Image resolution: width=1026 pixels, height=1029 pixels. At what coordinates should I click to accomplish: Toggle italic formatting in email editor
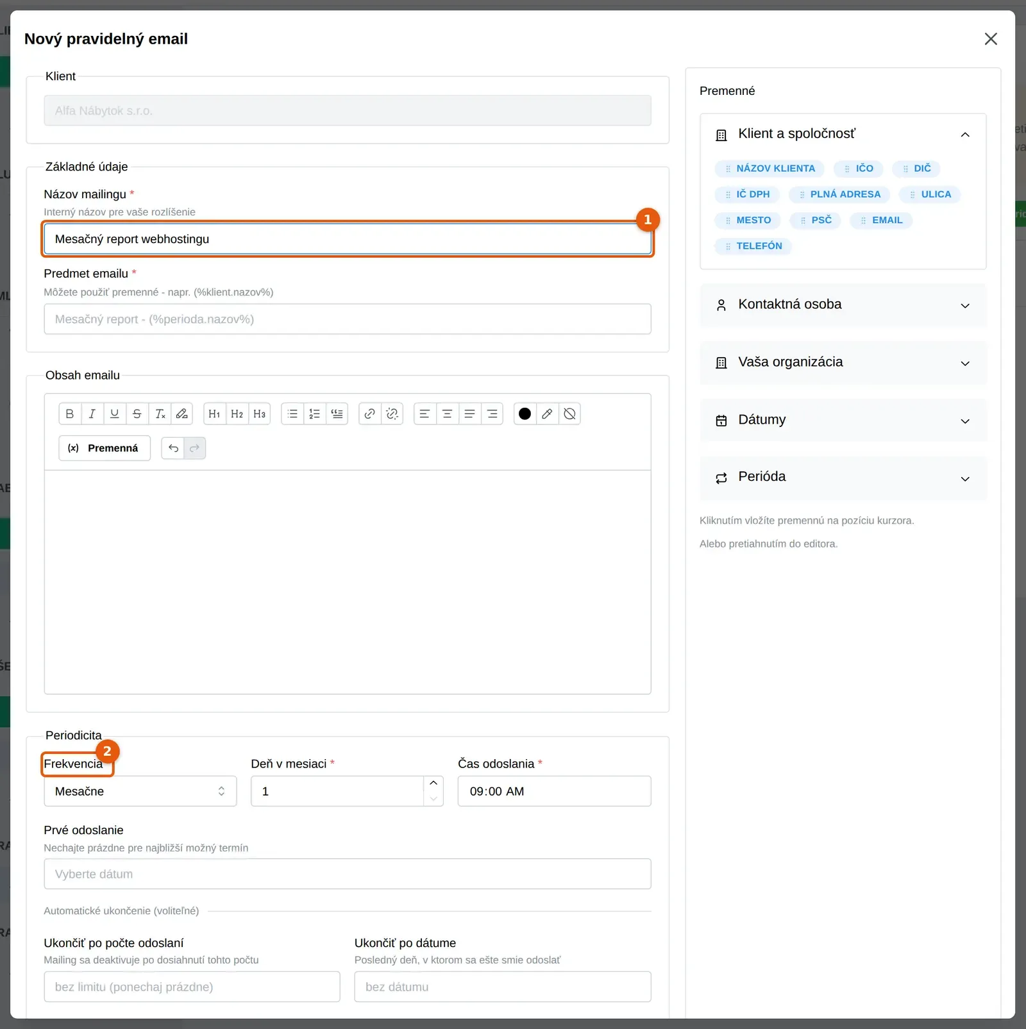coord(92,414)
